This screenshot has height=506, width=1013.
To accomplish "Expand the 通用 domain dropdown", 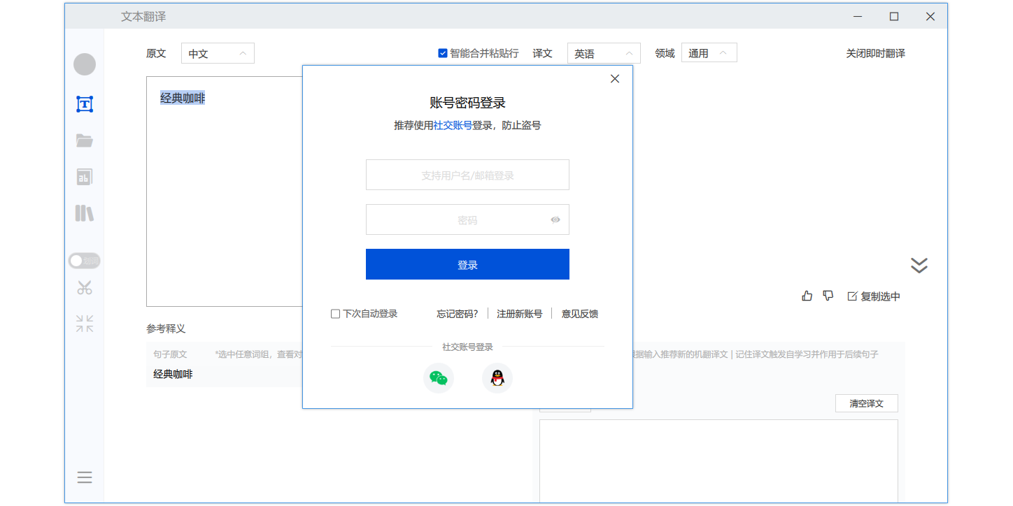I will (709, 53).
